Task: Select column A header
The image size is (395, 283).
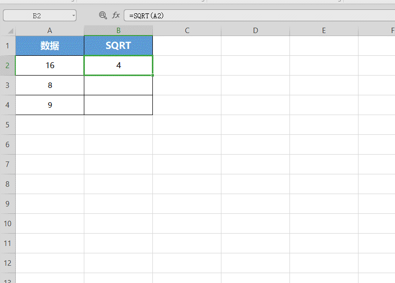Action: 50,31
